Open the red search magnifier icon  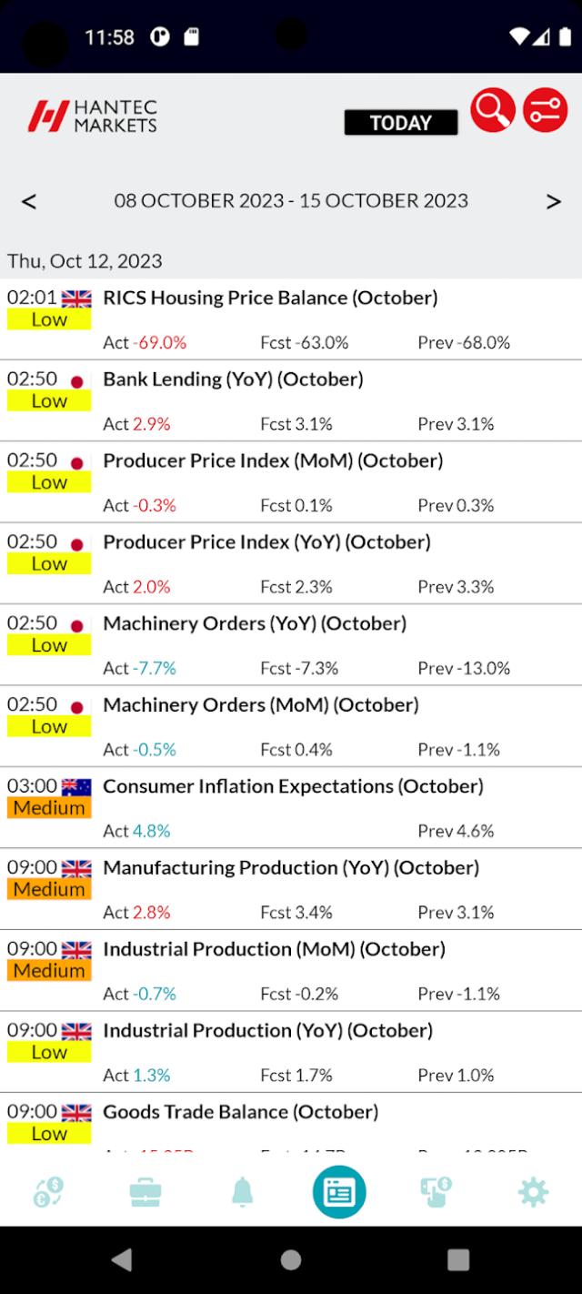coord(493,110)
